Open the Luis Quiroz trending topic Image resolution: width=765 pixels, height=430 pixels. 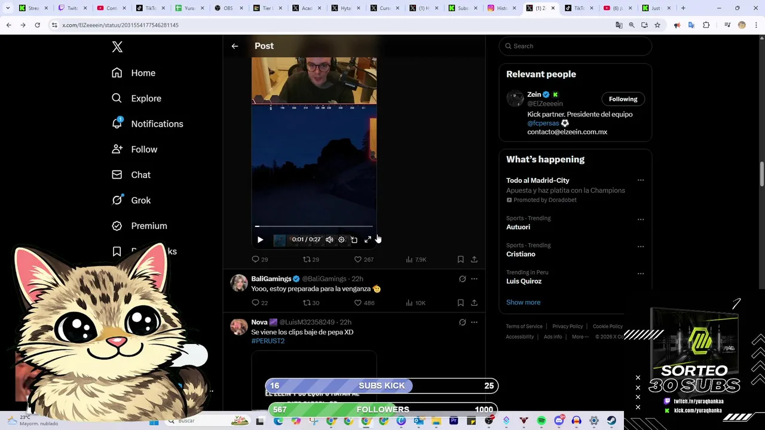pyautogui.click(x=524, y=281)
